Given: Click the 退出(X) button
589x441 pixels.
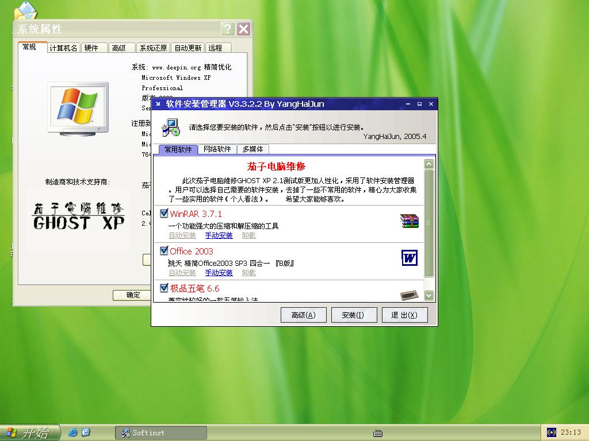Looking at the screenshot, I should coord(404,315).
